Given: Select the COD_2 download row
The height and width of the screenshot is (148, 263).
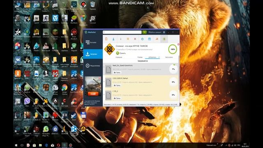Looking at the screenshot, I should pos(141,95).
